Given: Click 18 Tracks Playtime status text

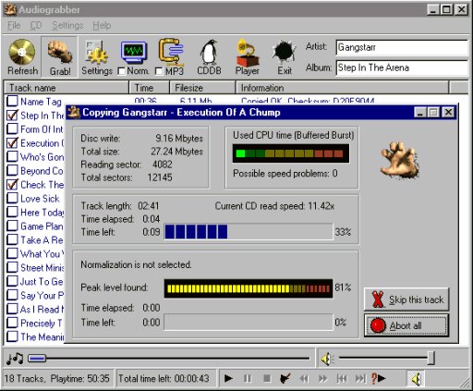Looking at the screenshot, I should pyautogui.click(x=57, y=378).
